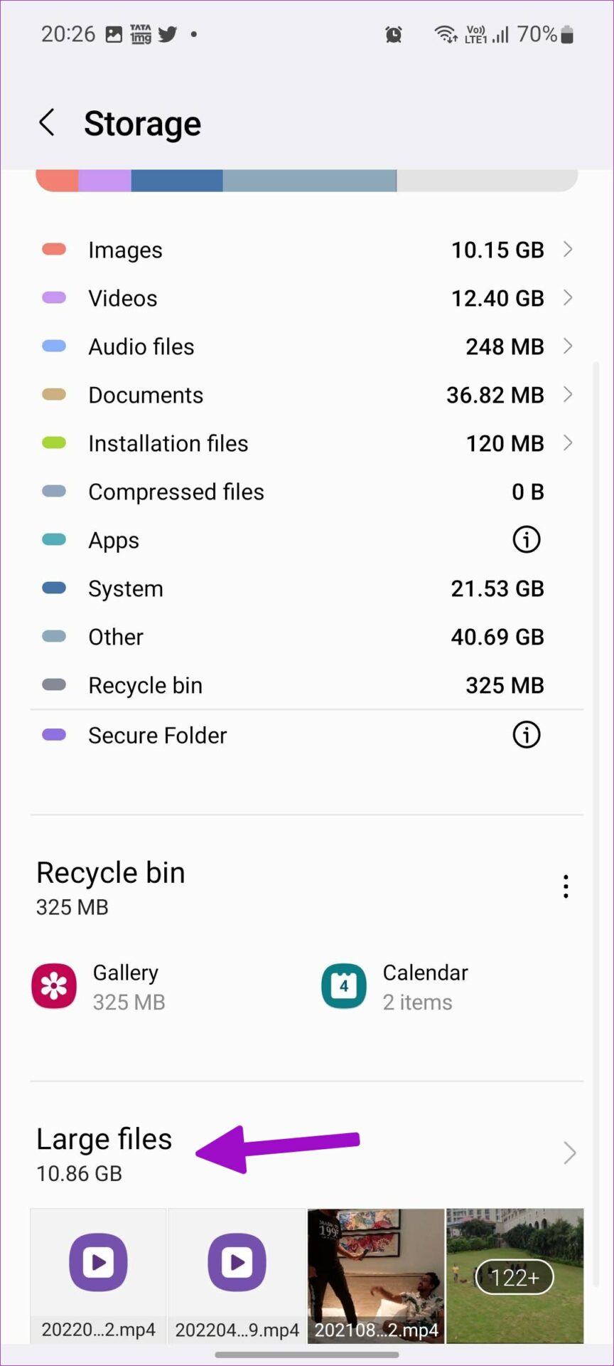Tap the 122+ more files thumbnail
Screen dimensions: 614x1366
pyautogui.click(x=515, y=1275)
